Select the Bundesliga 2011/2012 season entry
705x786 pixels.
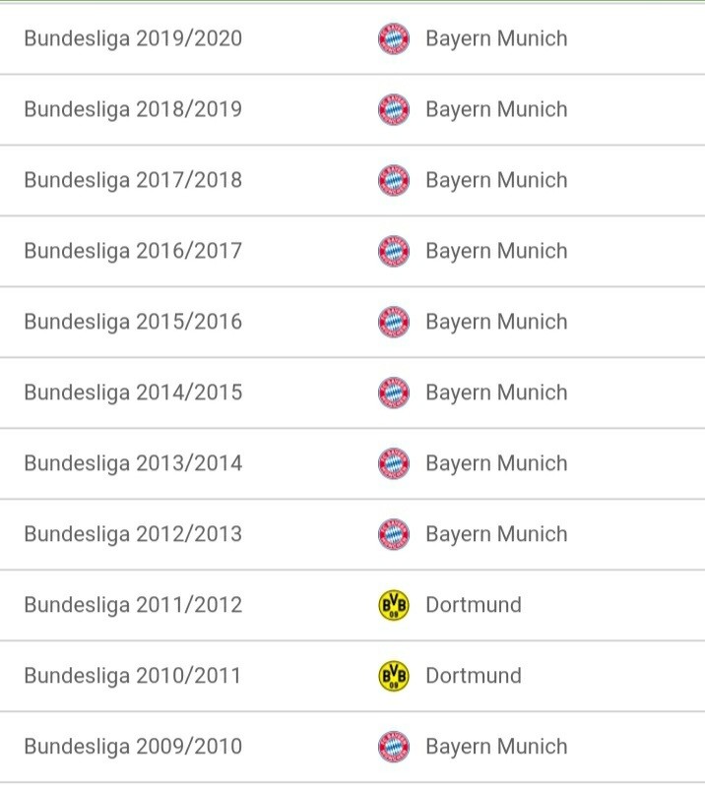coord(352,605)
